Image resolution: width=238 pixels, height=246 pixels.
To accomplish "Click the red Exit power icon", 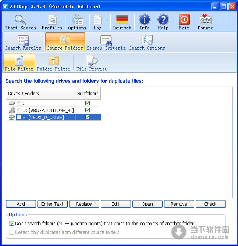I will click(x=184, y=19).
